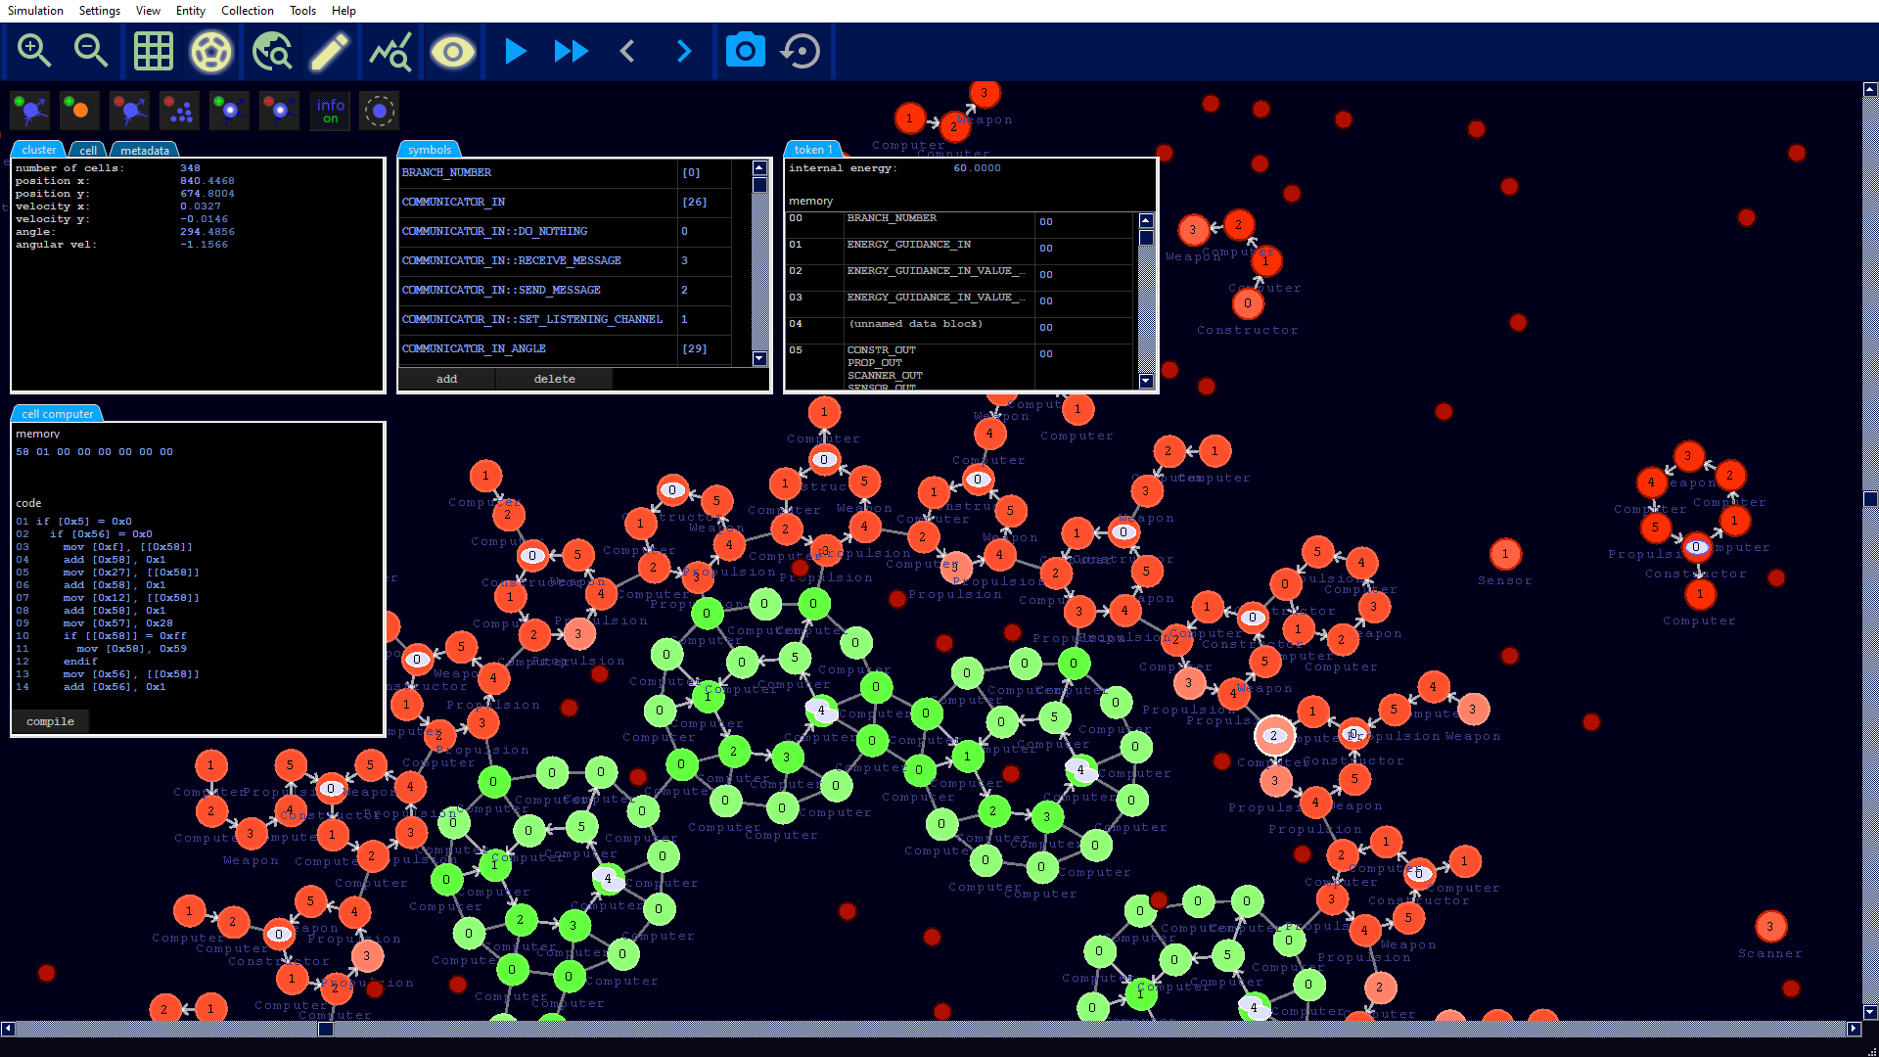Toggle the eye visibility mode
1879x1057 pixels.
tap(452, 51)
